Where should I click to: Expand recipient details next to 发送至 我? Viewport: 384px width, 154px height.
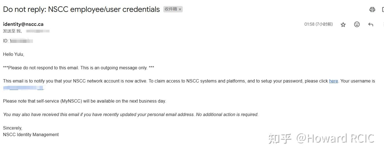(x=38, y=31)
